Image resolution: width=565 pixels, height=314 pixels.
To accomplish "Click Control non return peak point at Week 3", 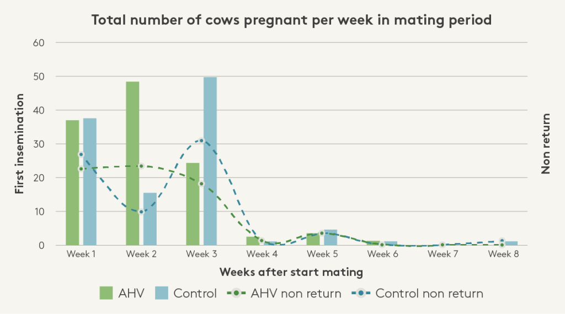I will click(x=201, y=140).
